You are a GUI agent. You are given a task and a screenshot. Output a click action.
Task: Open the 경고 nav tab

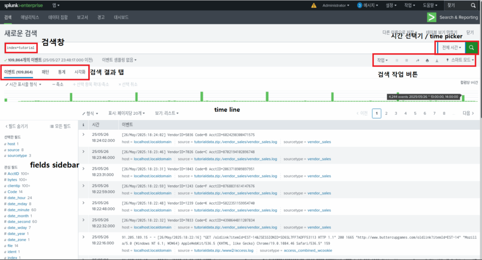coord(101,17)
